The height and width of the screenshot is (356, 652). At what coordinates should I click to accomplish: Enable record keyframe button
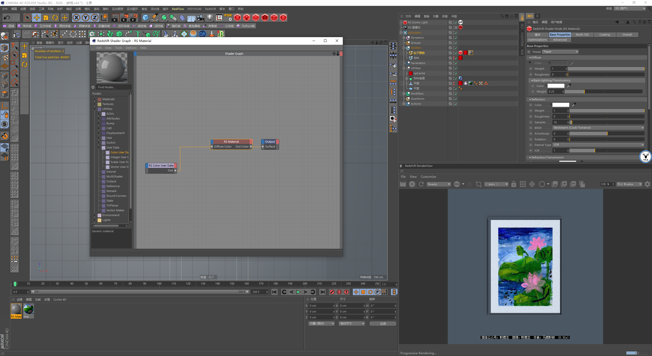pos(332,292)
